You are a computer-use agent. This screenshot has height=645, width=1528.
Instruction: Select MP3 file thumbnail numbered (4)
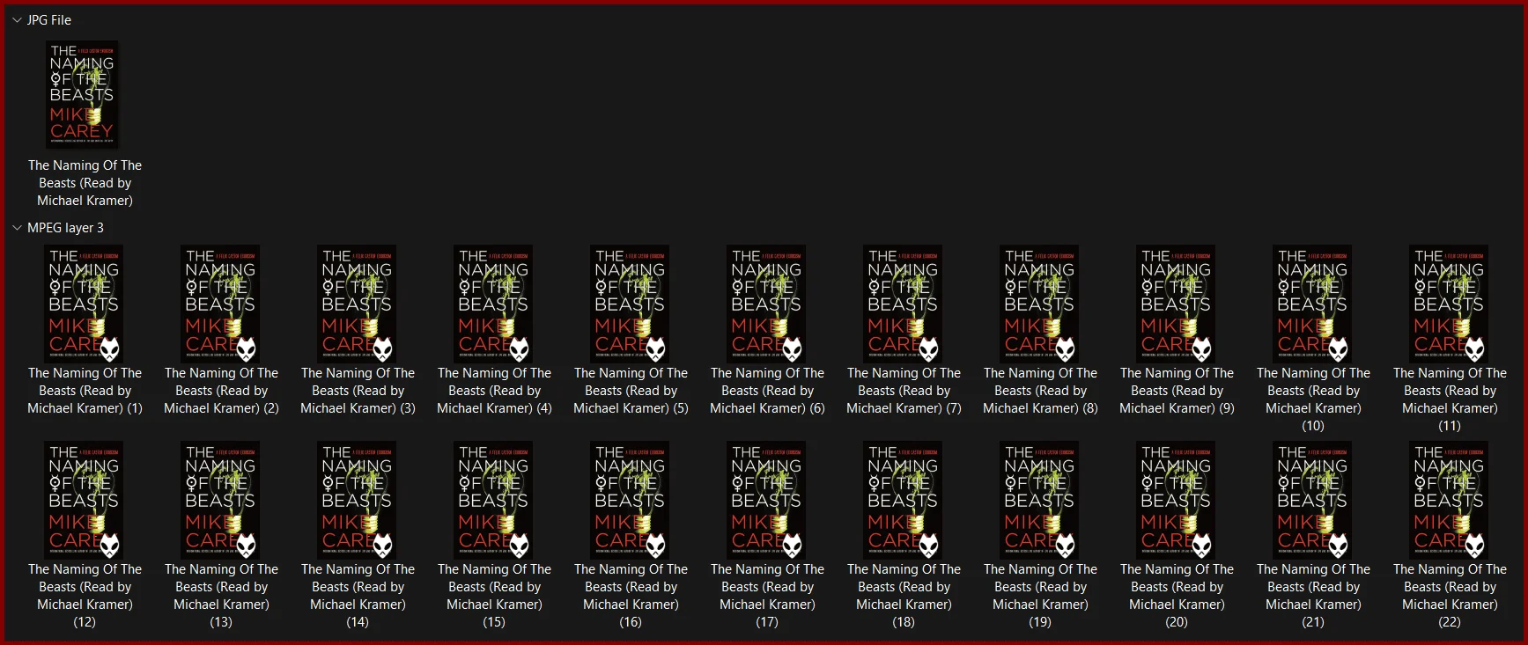493,304
